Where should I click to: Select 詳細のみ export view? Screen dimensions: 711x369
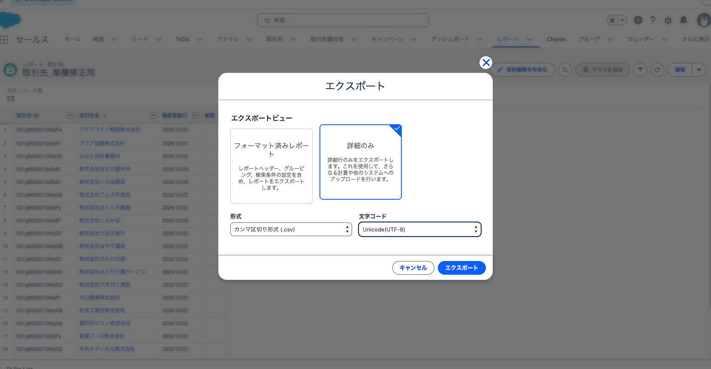(x=361, y=162)
